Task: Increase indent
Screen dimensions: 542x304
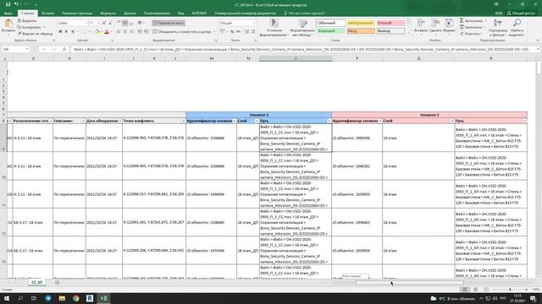Action: coord(147,32)
